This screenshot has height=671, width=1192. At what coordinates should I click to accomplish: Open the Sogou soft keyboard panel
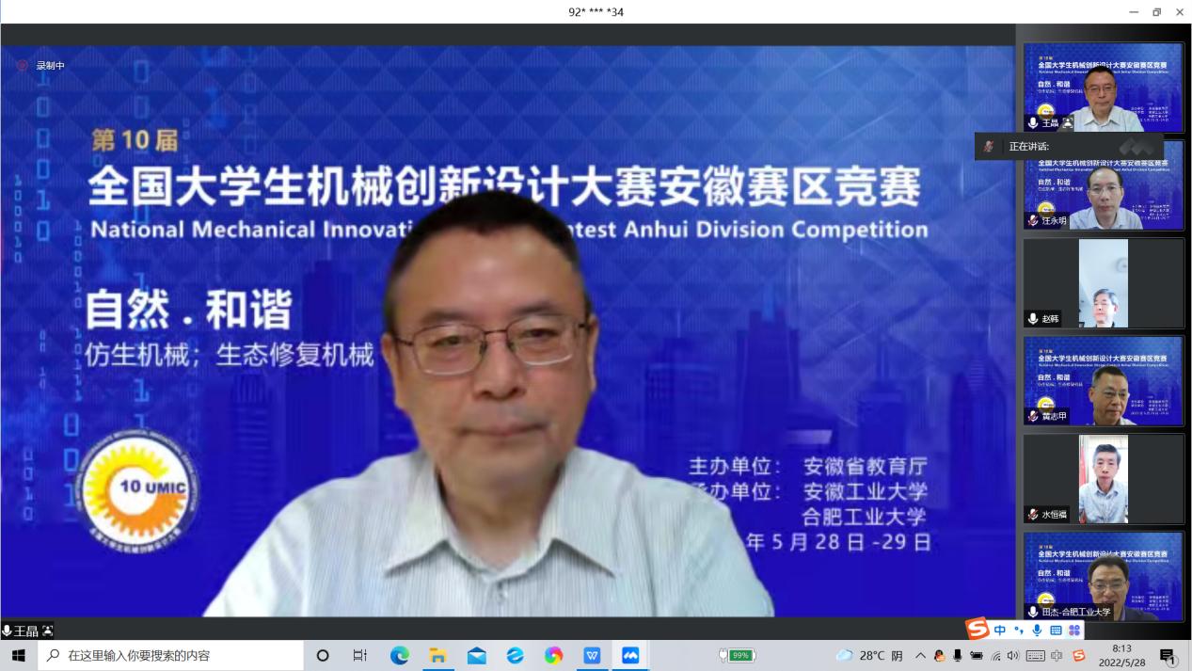coord(1056,631)
